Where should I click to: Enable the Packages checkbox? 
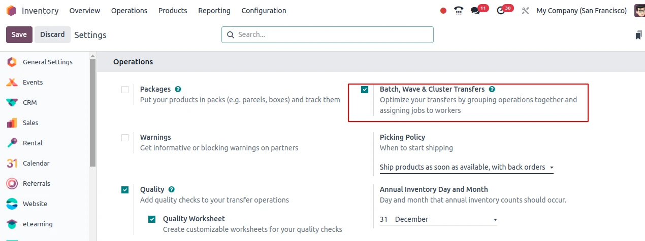(x=125, y=90)
